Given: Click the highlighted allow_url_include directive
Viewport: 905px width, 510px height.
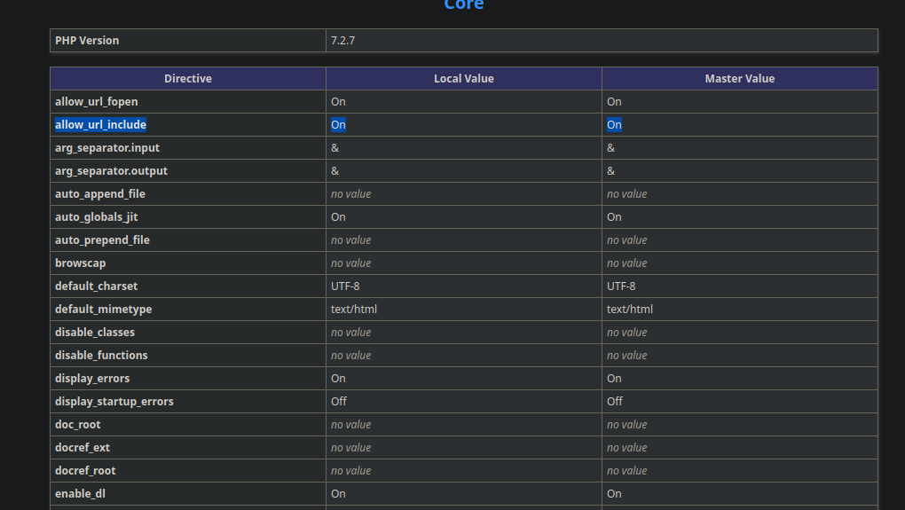Looking at the screenshot, I should point(100,124).
